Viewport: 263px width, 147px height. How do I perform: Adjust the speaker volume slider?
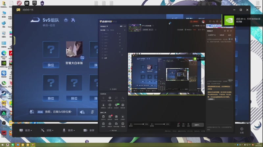click(x=159, y=124)
